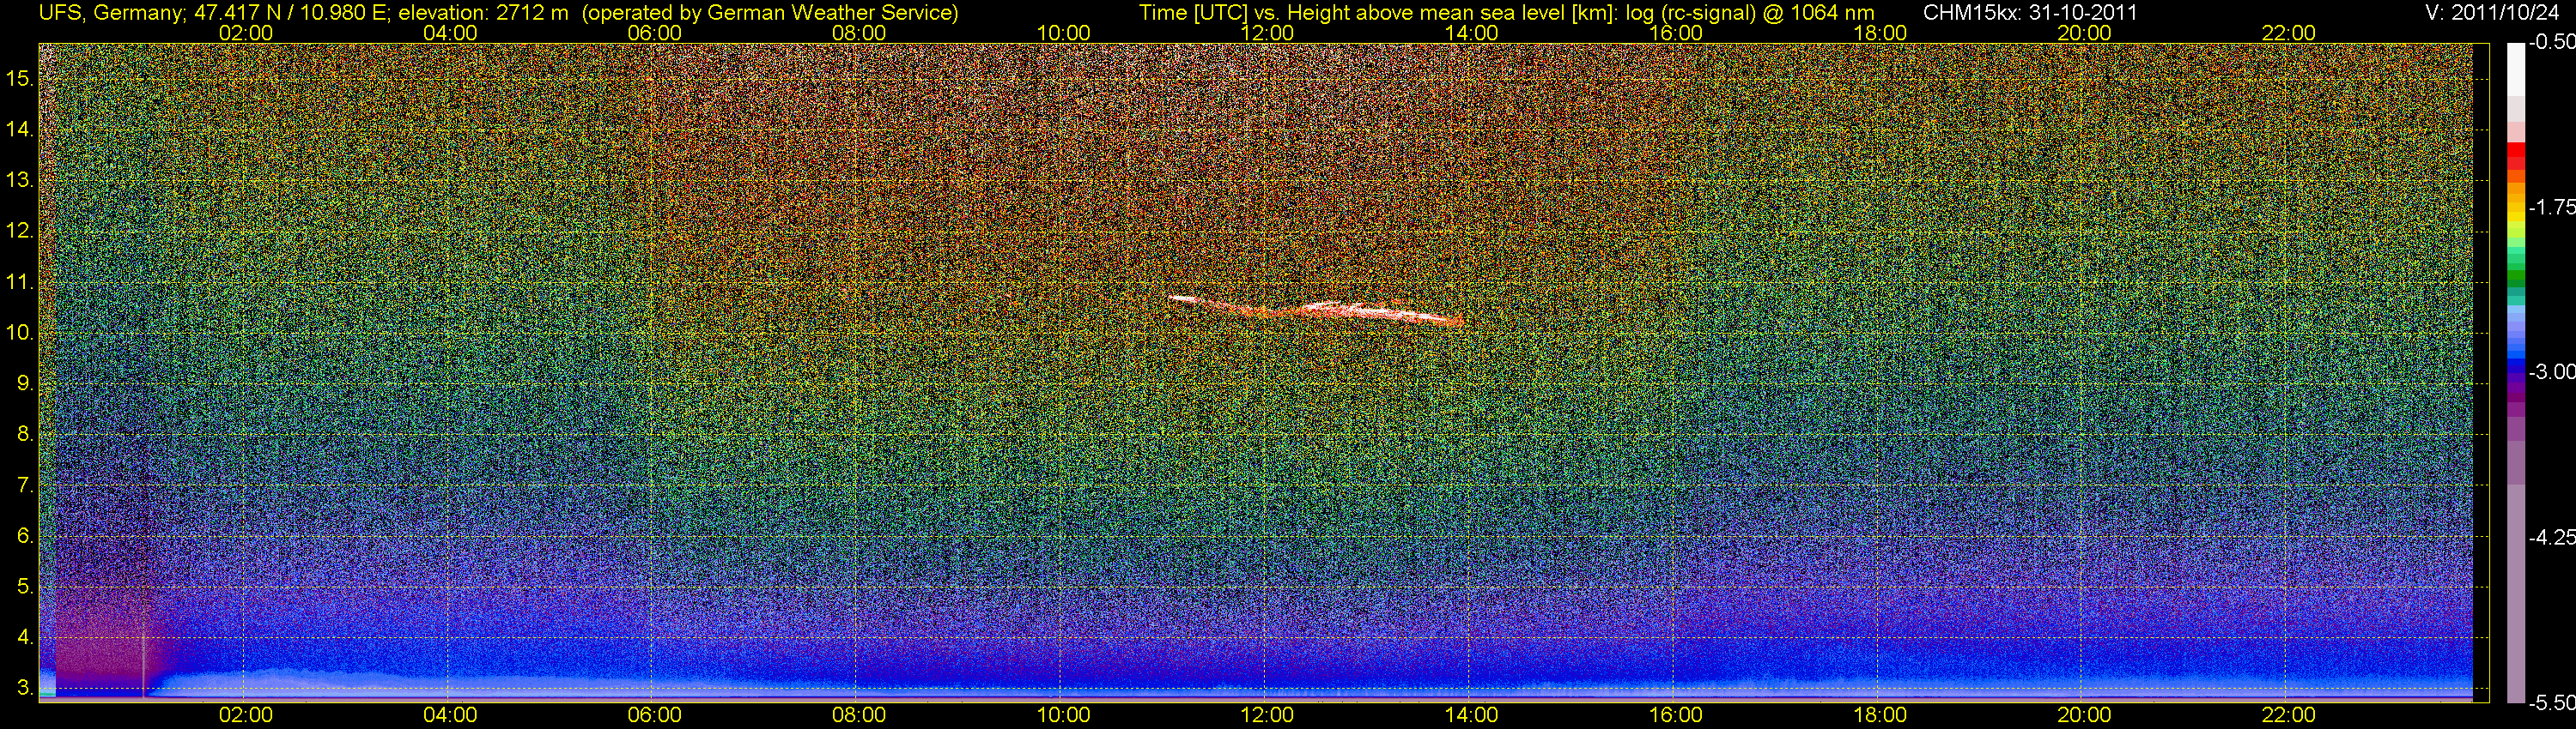2576x729 pixels.
Task: Click the white top of color bar
Action: [2516, 68]
